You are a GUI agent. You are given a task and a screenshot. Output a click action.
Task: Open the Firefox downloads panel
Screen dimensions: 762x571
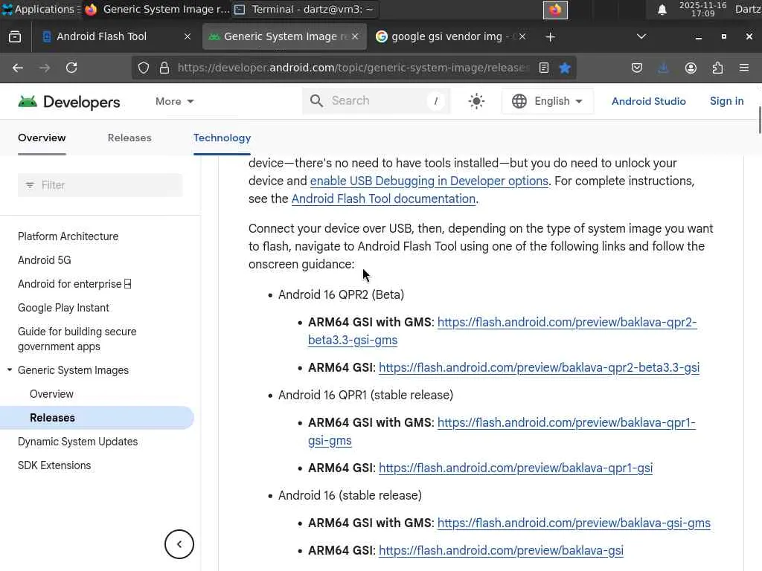(663, 68)
